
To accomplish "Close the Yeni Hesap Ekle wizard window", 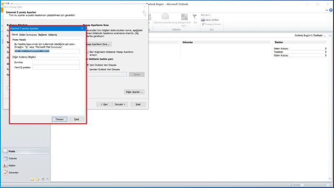I will (144, 7).
